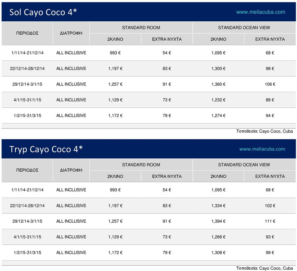
Task: Click Sol table ΠΕΡΙΟΔΟΣ column header
Action: [x=27, y=33]
